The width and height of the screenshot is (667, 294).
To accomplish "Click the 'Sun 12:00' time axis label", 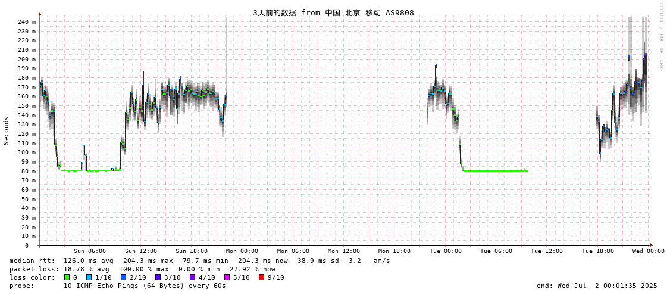I will point(141,251).
